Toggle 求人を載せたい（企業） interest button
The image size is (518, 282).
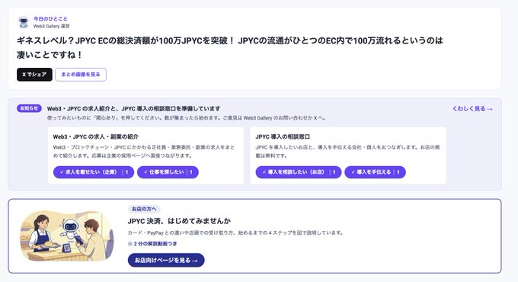click(x=94, y=172)
